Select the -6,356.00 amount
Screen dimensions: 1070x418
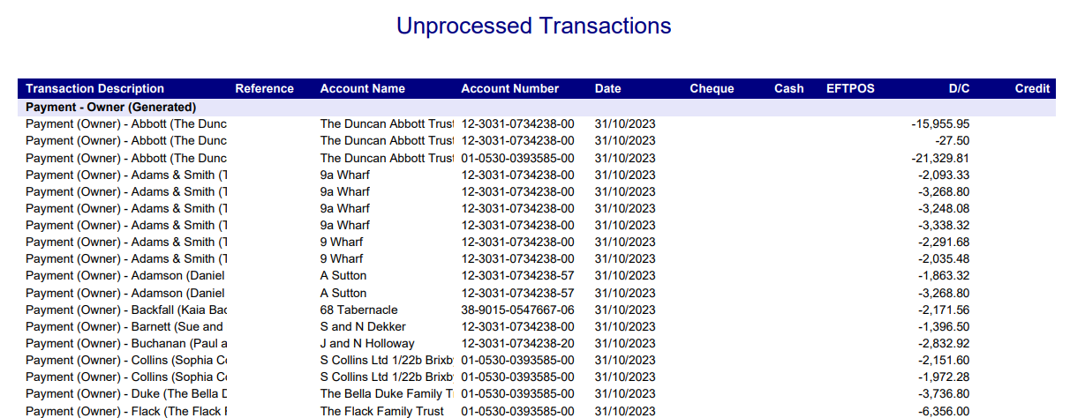coord(943,411)
